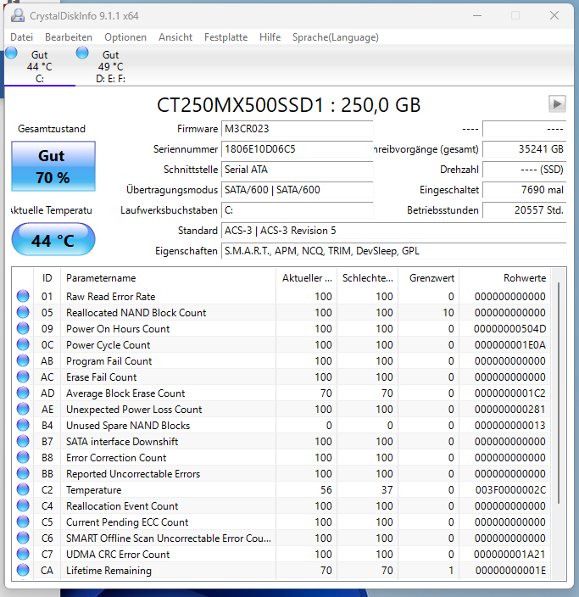This screenshot has height=597, width=579.
Task: Go to next disk with arrow button
Action: (x=557, y=104)
